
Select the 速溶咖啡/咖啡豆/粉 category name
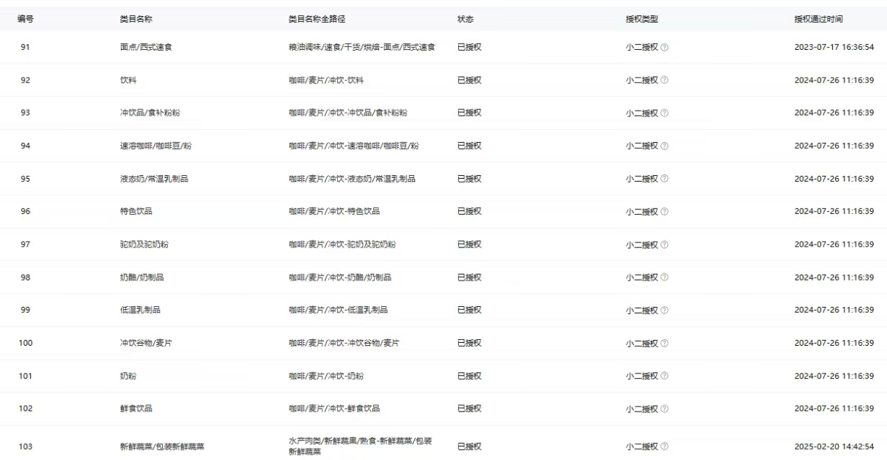[x=156, y=146]
